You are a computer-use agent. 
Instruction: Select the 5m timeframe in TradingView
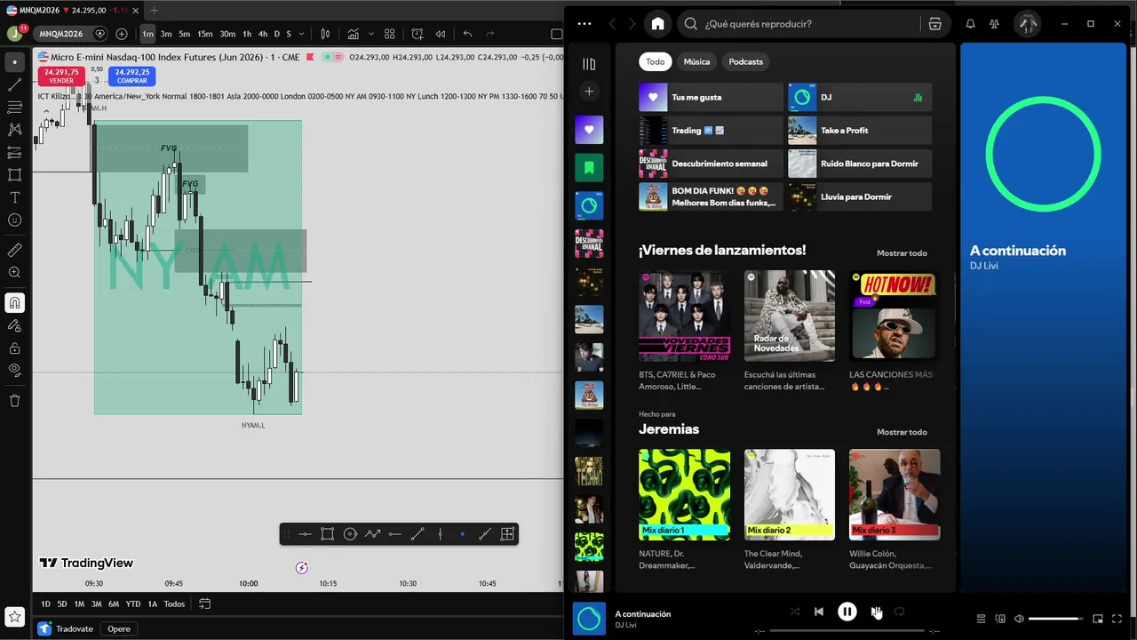coord(184,34)
